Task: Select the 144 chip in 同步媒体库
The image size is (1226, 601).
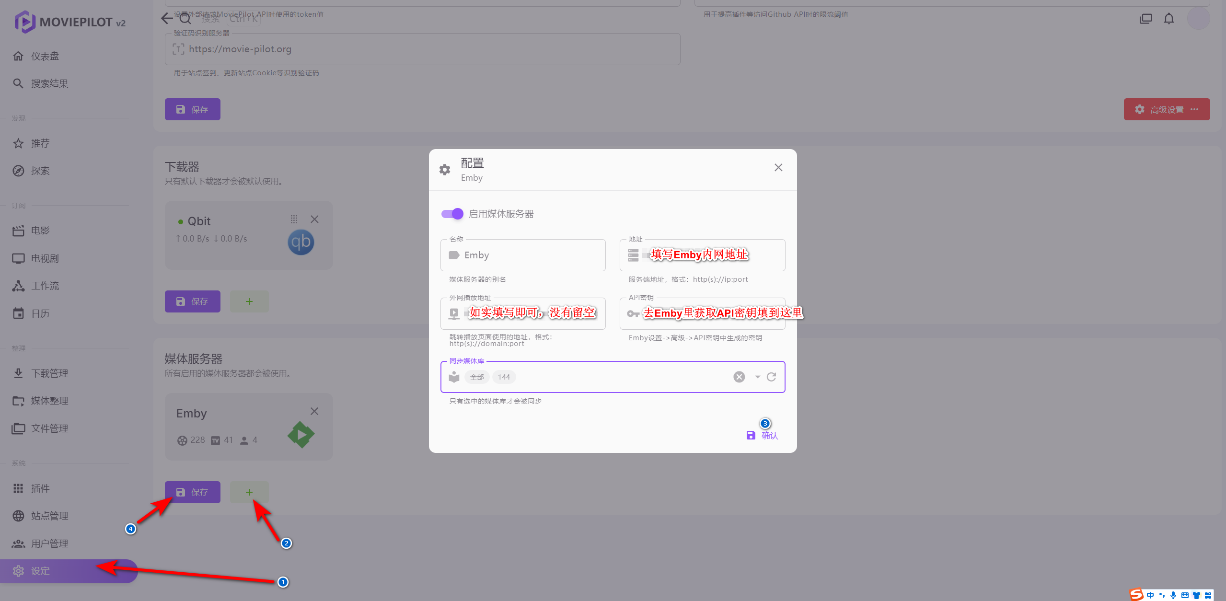Action: (x=504, y=377)
